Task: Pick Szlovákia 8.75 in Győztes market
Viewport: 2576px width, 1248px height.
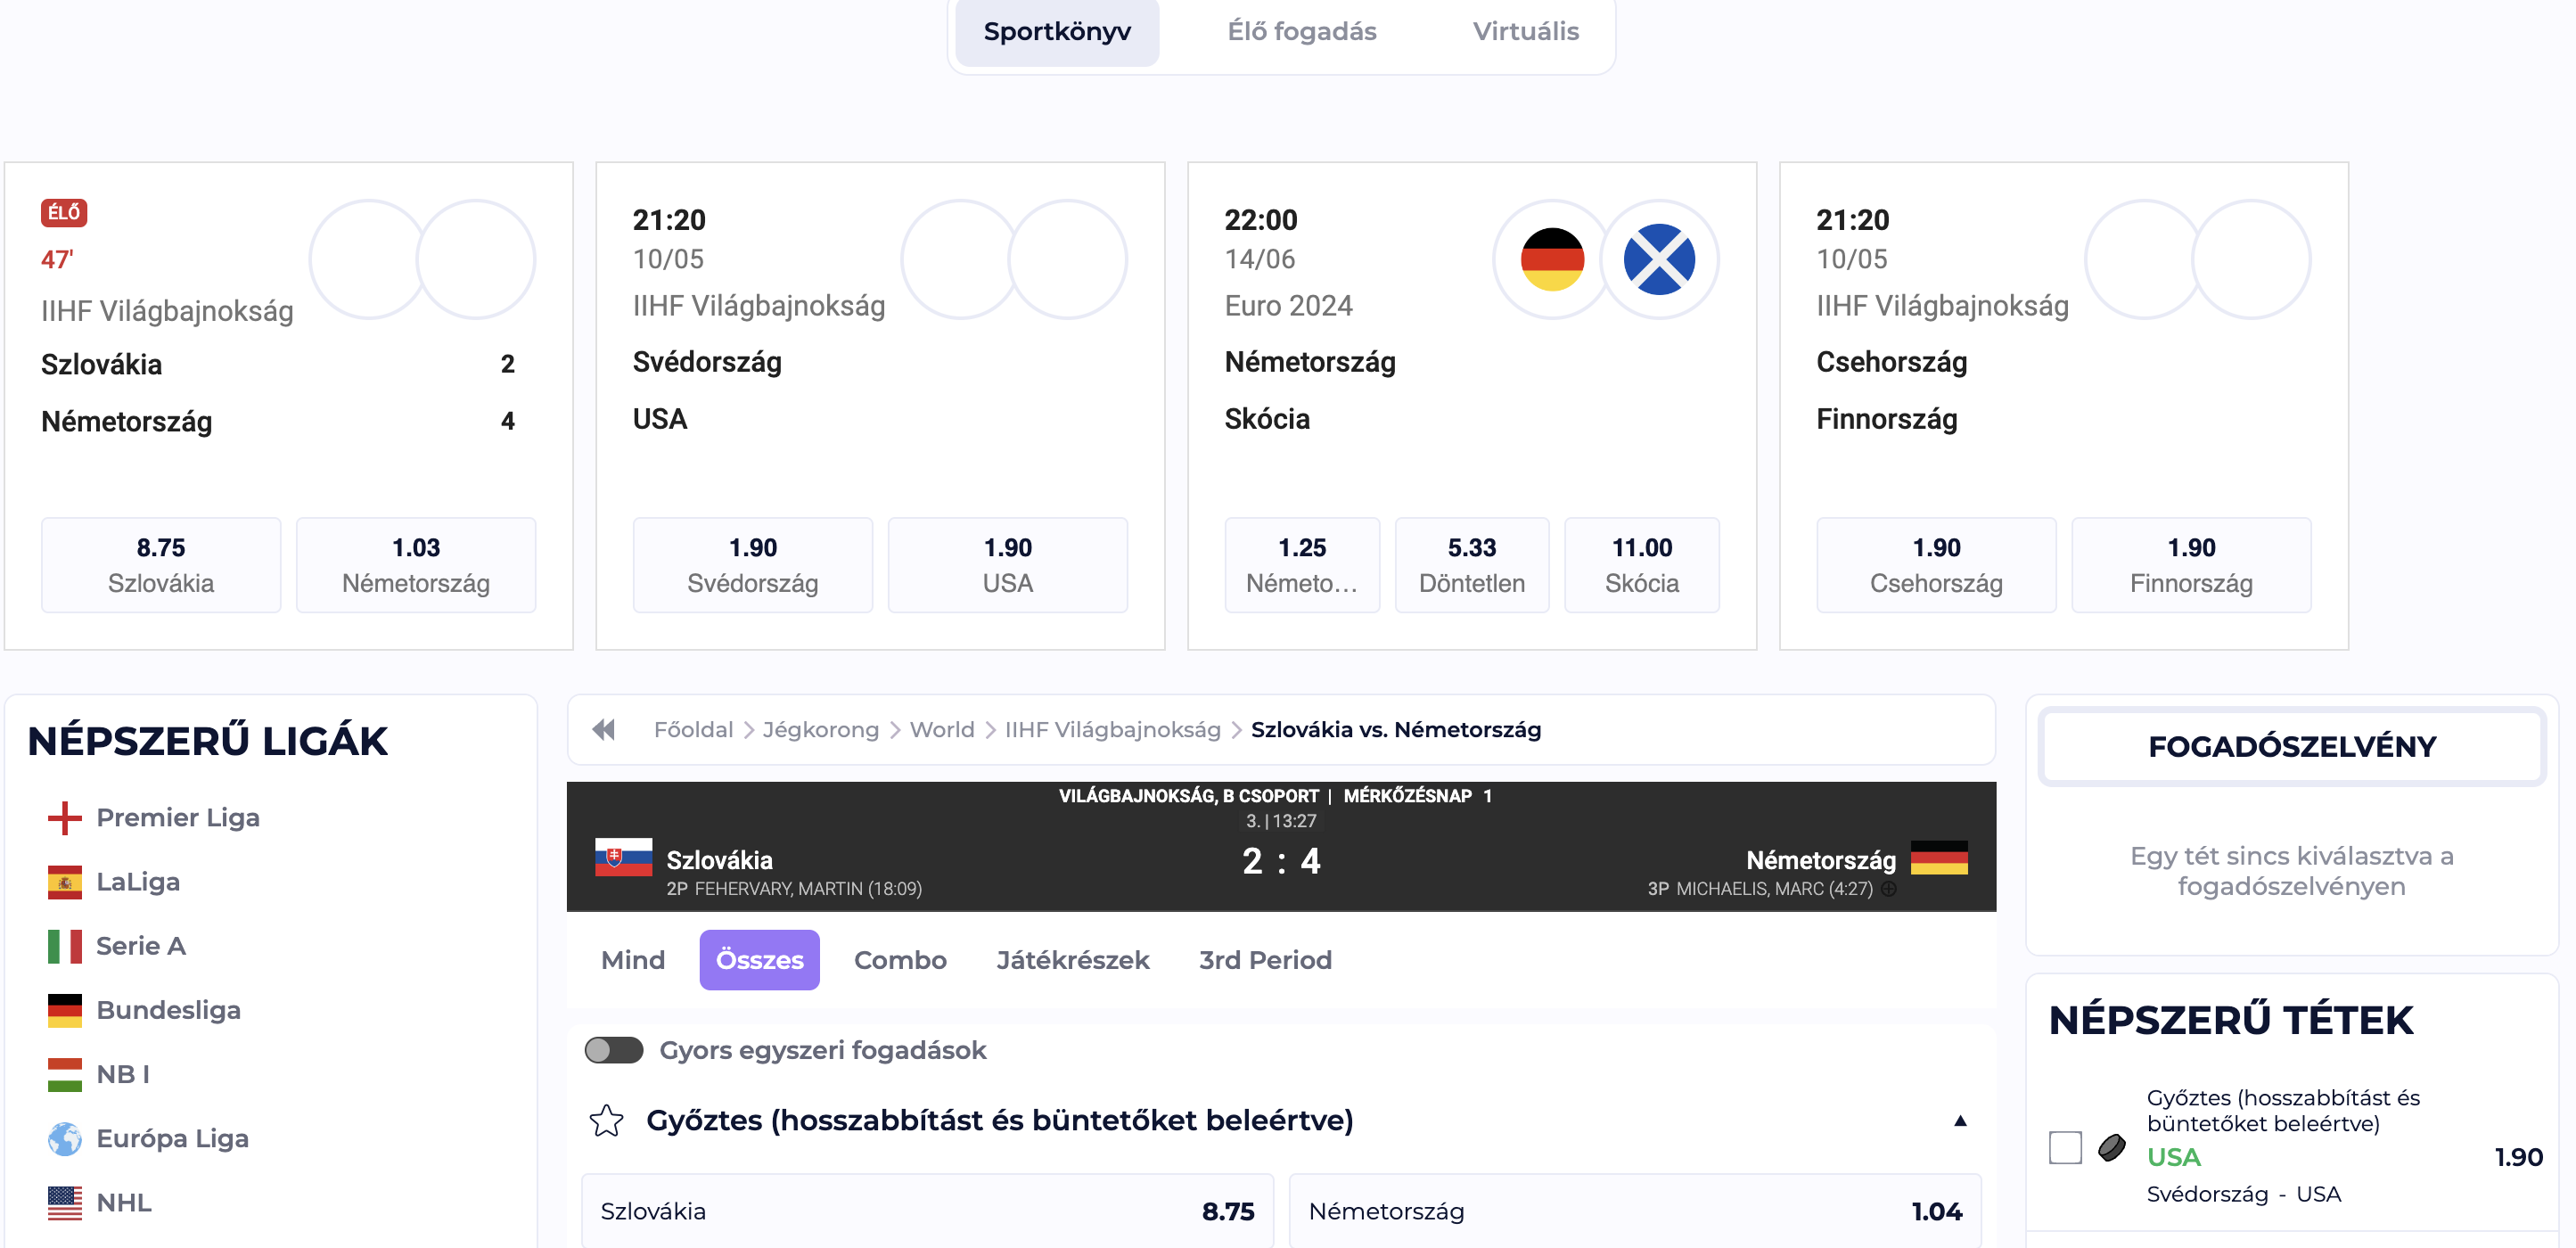Action: click(x=927, y=1211)
